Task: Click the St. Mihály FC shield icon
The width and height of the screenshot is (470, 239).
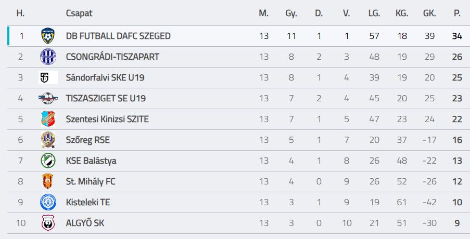Action: tap(48, 181)
